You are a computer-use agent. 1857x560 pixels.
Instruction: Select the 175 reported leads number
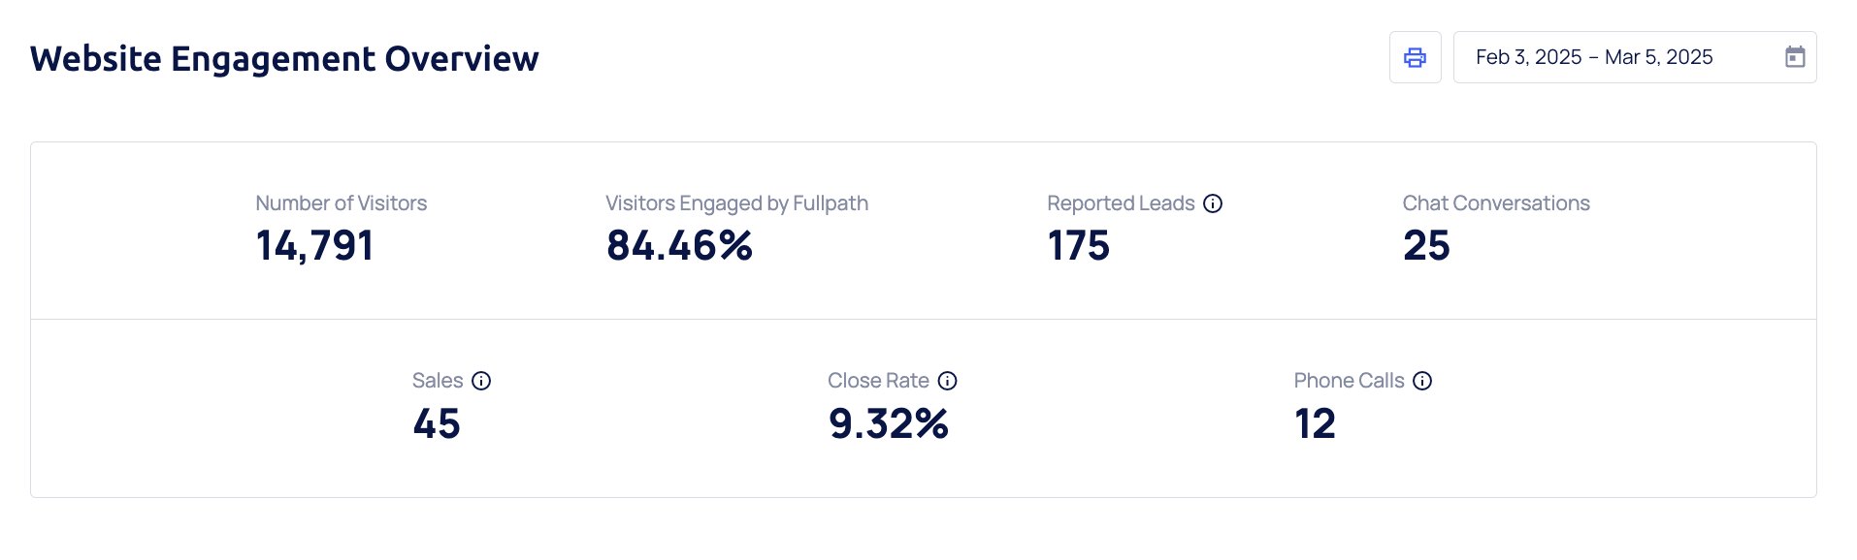(x=1078, y=246)
